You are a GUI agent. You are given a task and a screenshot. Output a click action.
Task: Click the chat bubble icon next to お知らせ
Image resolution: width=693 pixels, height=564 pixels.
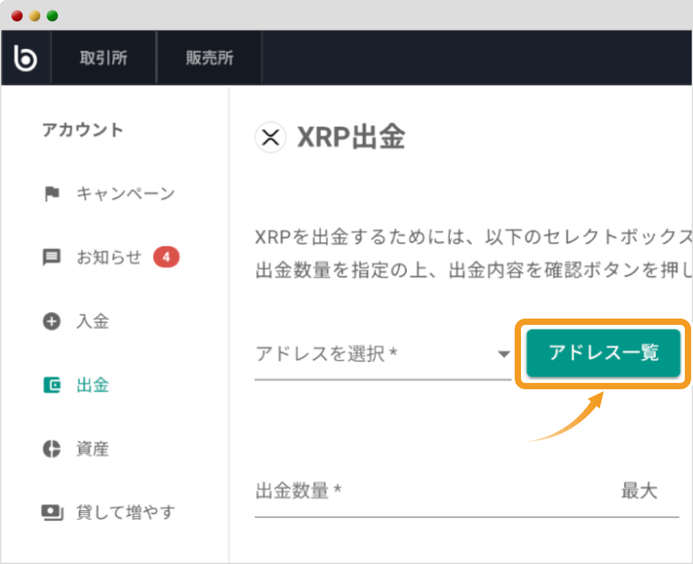point(53,257)
